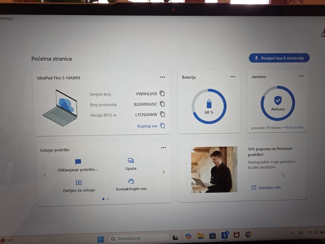Show hidden system tray icons
325x244 pixels.
click(293, 233)
